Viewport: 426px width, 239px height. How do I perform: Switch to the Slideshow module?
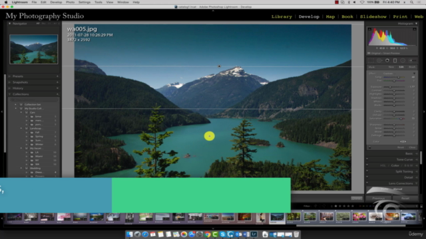coord(373,17)
